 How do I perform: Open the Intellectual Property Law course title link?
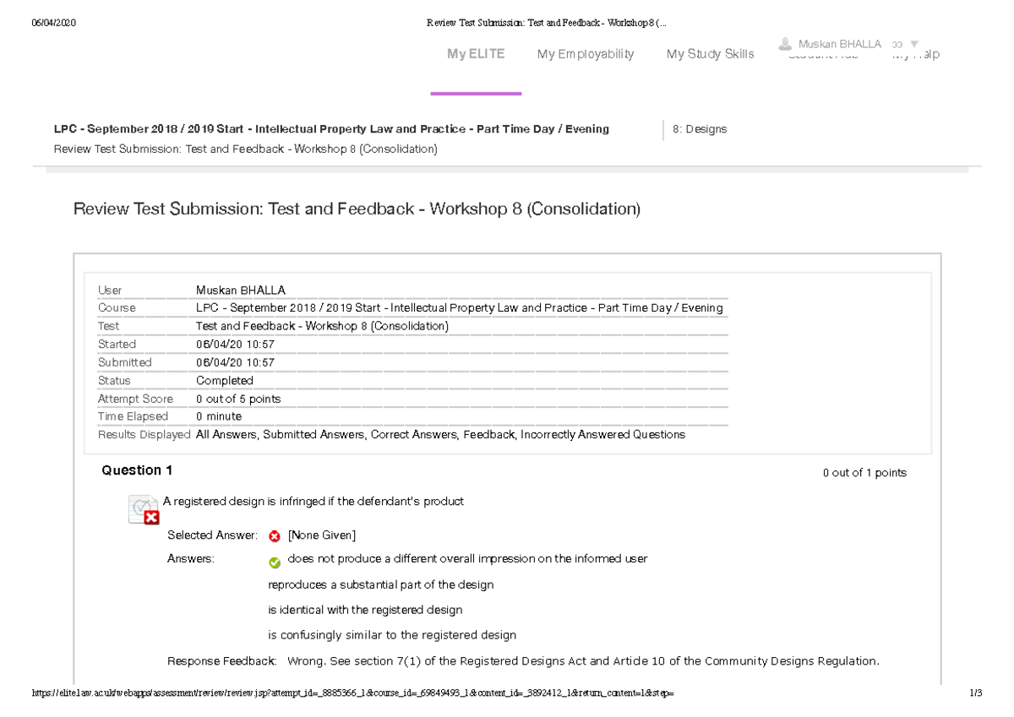coord(331,128)
